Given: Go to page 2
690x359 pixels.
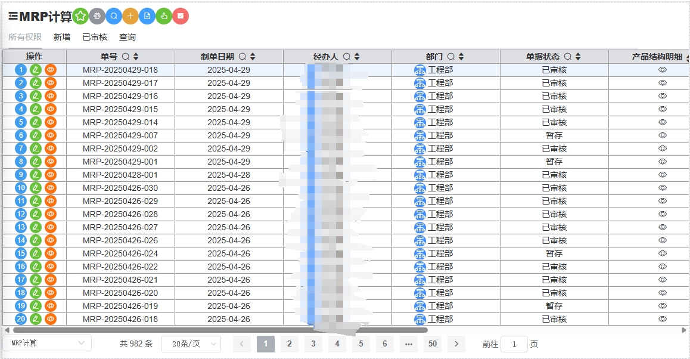Looking at the screenshot, I should 290,344.
